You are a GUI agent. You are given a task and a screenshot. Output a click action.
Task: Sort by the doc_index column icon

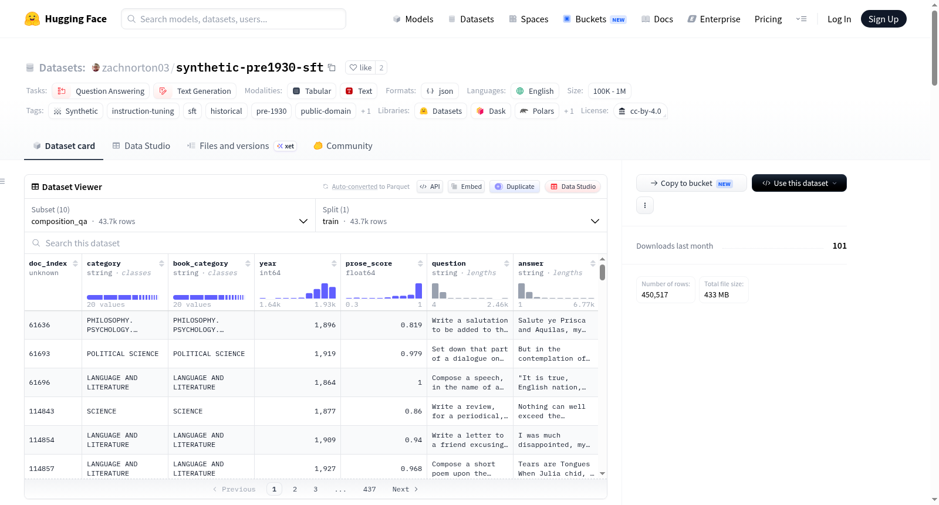pos(75,263)
